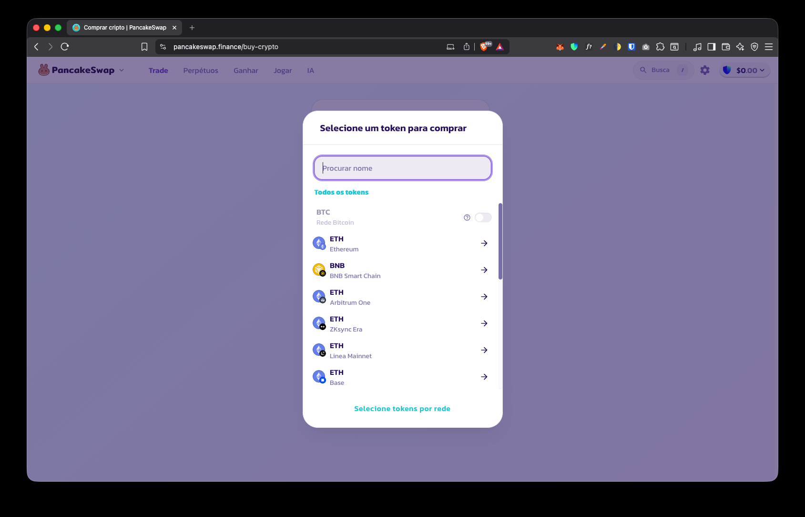
Task: Click the pancakeswap.finance address bar URL
Action: point(226,47)
